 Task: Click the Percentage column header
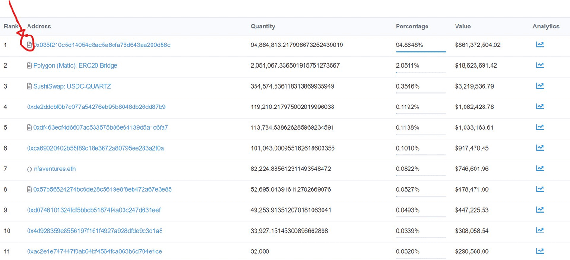click(x=412, y=27)
